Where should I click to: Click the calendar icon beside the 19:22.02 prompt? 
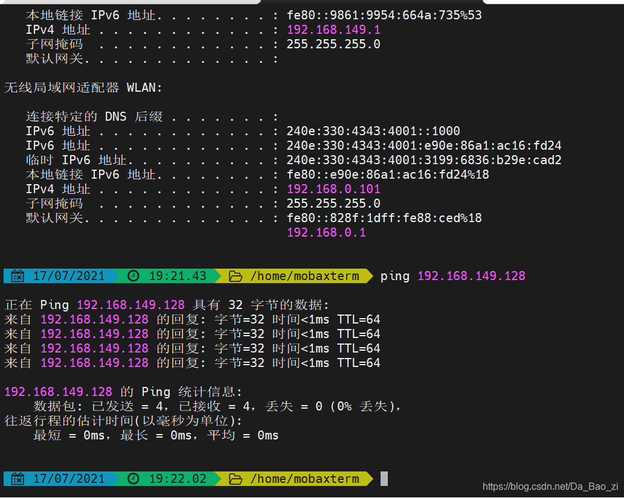click(x=18, y=479)
